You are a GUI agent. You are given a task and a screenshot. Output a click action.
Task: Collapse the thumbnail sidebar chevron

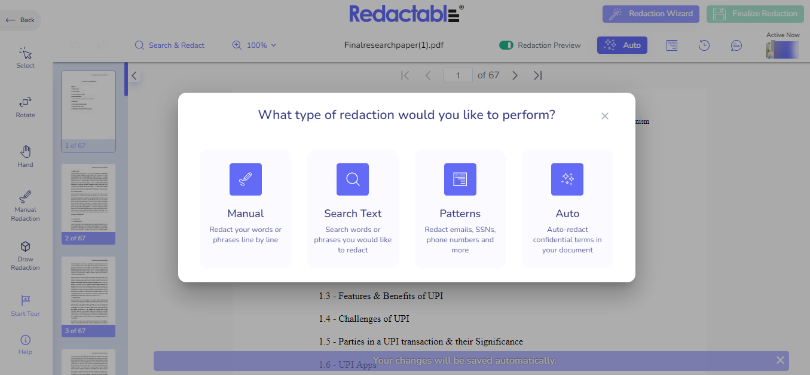click(x=134, y=76)
